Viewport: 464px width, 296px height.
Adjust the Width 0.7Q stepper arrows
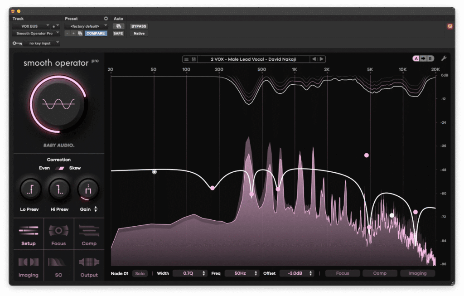tap(203, 273)
